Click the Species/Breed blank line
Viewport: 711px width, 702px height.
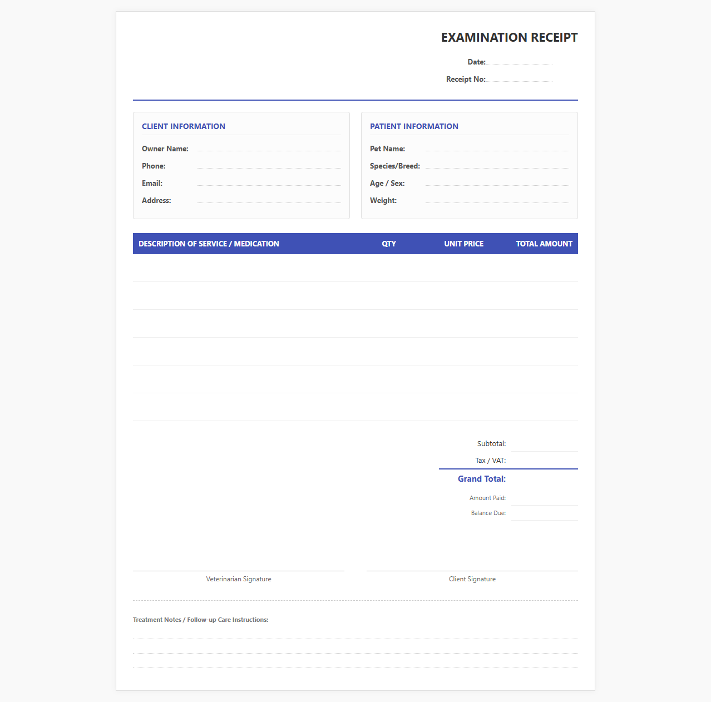(497, 164)
